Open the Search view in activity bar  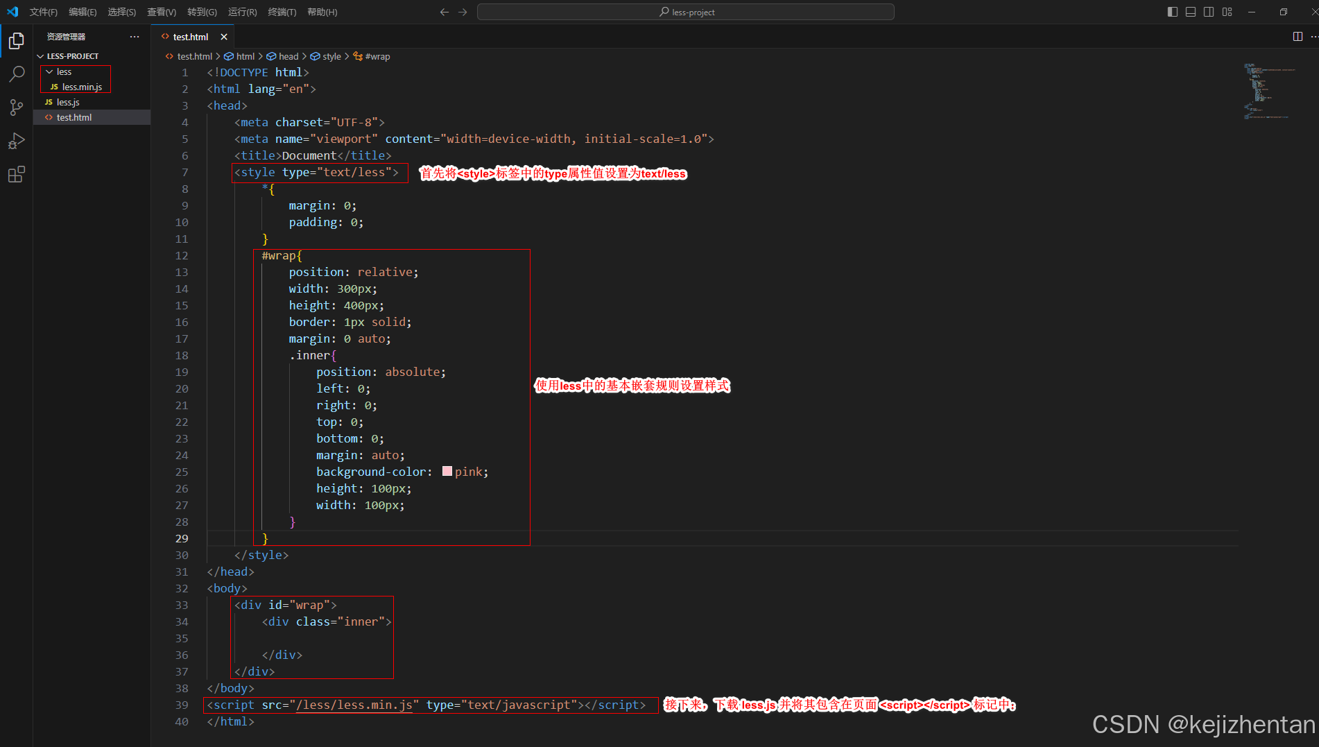pos(17,74)
